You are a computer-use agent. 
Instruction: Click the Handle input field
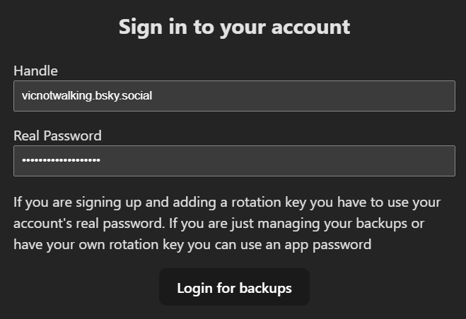point(233,96)
